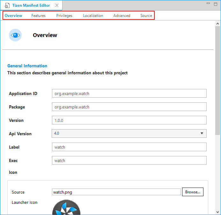The height and width of the screenshot is (215, 221).
Task: Go to the Localization tab
Action: (93, 16)
